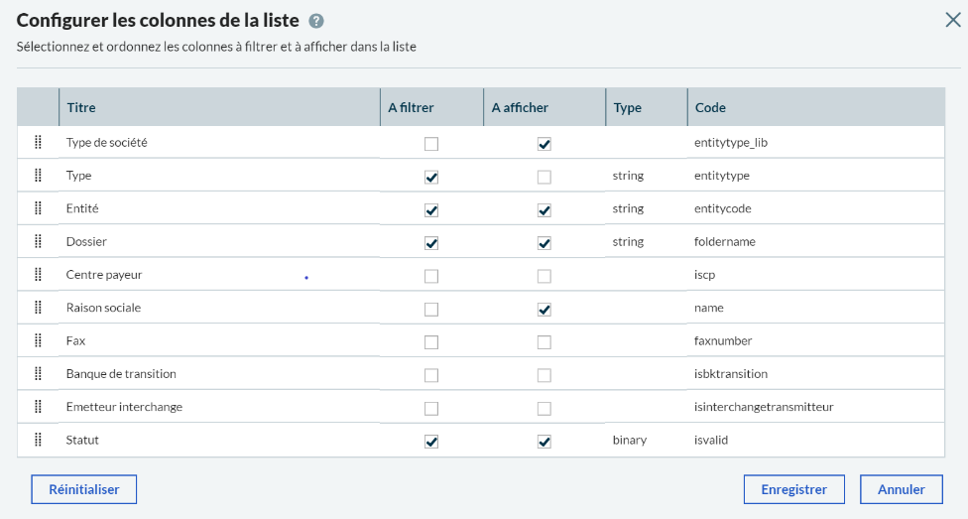The image size is (968, 519).
Task: Check A afficher for the Type row
Action: [544, 177]
